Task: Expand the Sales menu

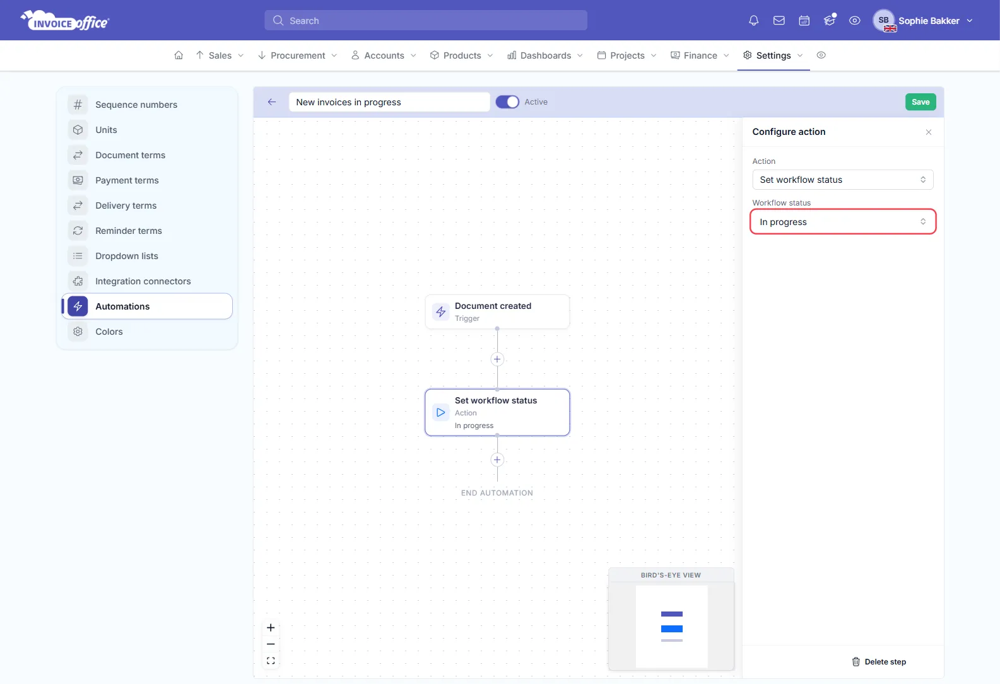Action: pyautogui.click(x=220, y=55)
